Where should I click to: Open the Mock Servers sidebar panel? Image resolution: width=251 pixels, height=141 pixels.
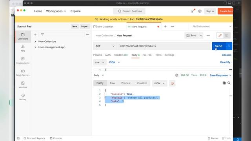tap(23, 73)
